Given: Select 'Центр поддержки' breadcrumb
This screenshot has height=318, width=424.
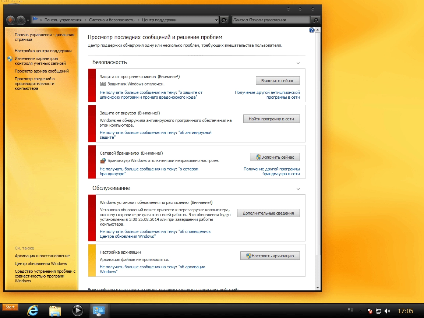Looking at the screenshot, I should click(x=159, y=20).
